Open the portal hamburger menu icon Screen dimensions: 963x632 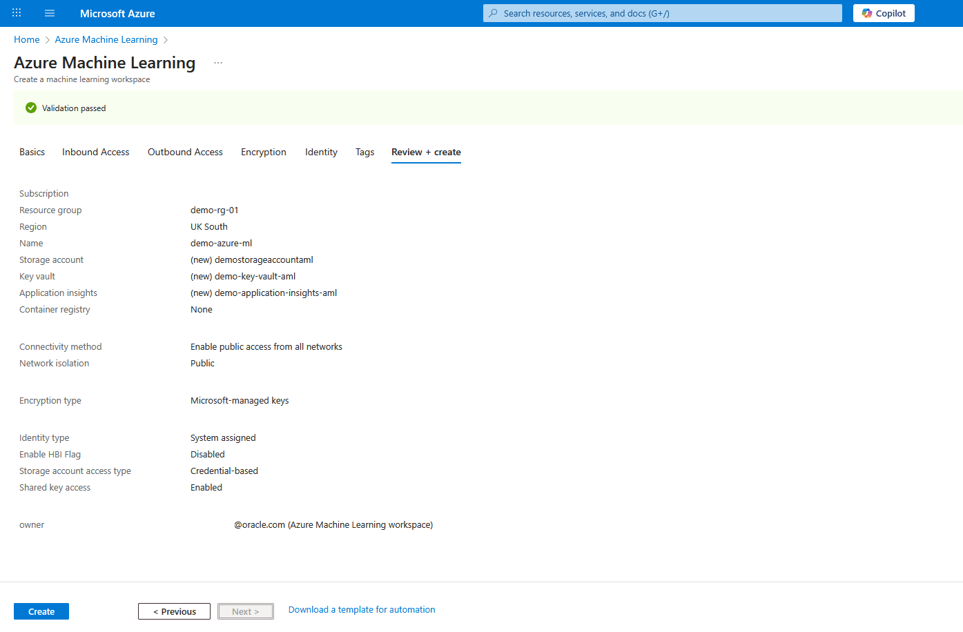coord(49,12)
